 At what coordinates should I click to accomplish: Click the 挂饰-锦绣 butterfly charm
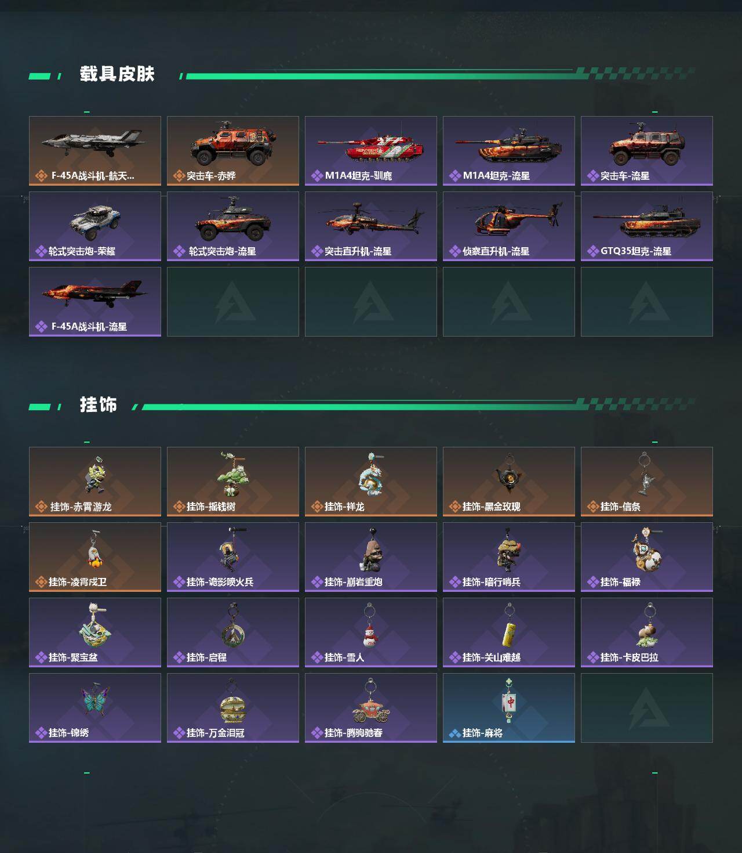[95, 708]
